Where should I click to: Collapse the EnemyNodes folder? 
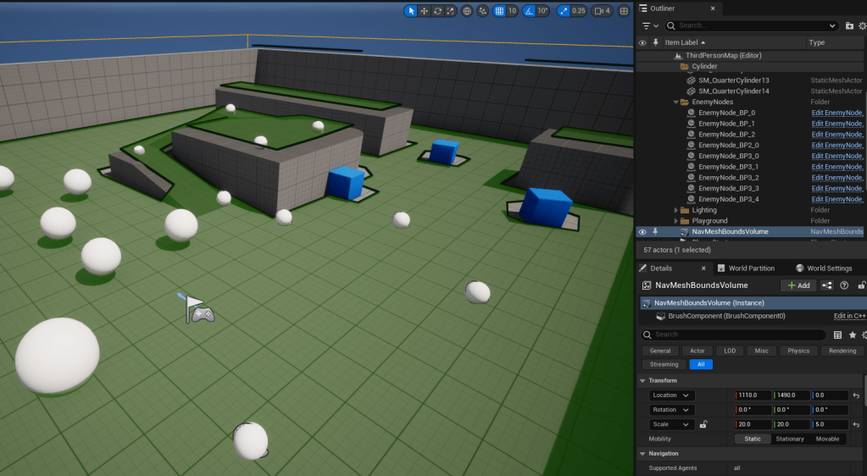(x=676, y=102)
